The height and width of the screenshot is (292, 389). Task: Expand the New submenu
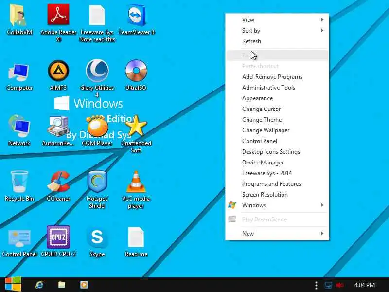[277, 234]
